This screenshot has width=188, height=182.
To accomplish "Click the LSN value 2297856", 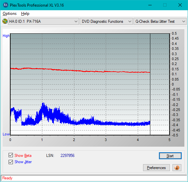I will point(67,156).
